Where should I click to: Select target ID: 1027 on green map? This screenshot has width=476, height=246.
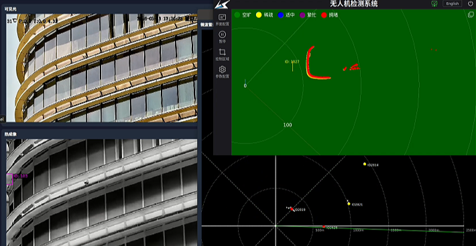(x=292, y=62)
